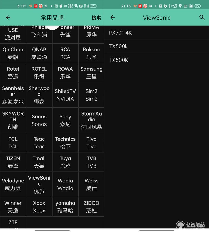The width and height of the screenshot is (209, 233).
Task: Choose the SKYWORTH 创维 brand
Action: point(13,120)
